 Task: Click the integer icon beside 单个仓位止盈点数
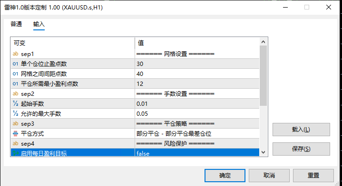pyautogui.click(x=16, y=64)
